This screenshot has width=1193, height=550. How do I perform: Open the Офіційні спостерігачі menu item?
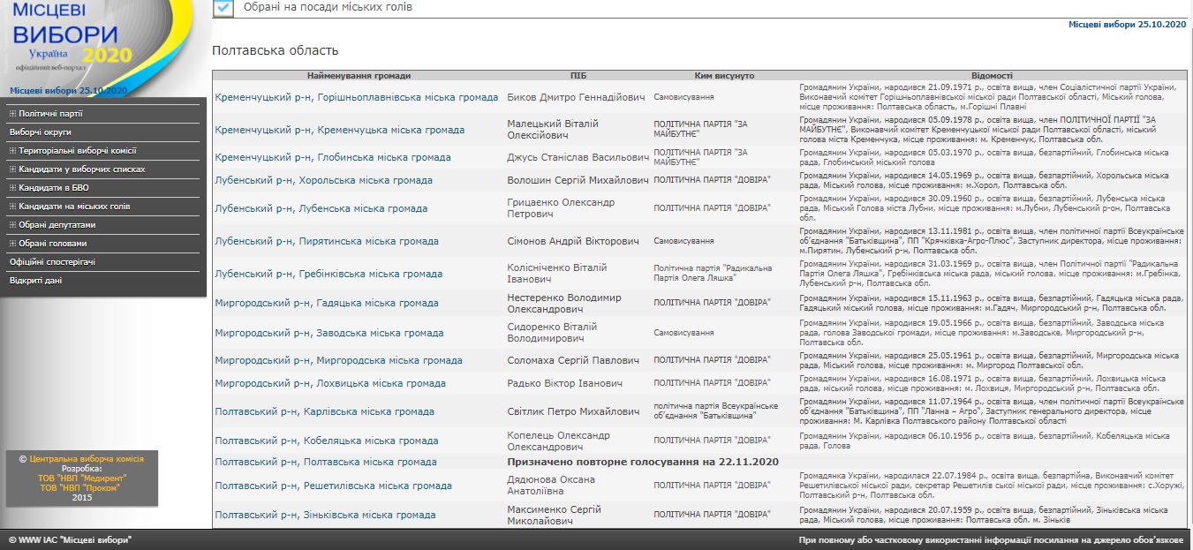coord(52,262)
